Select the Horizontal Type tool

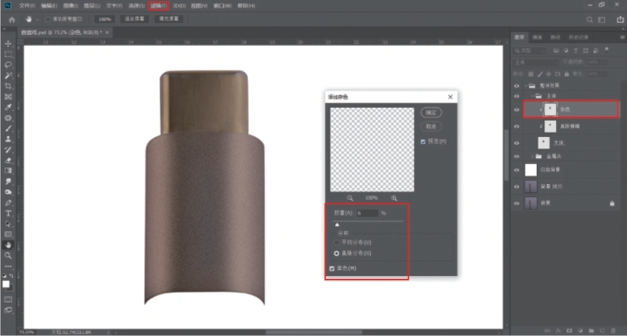point(8,214)
